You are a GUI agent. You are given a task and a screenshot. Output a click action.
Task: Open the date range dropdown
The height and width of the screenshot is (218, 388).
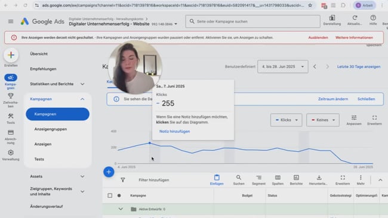(282, 67)
